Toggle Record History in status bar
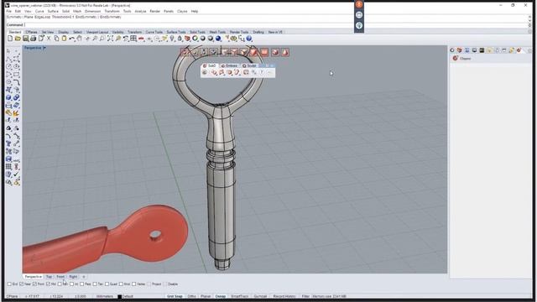This screenshot has width=537, height=302. 284,296
